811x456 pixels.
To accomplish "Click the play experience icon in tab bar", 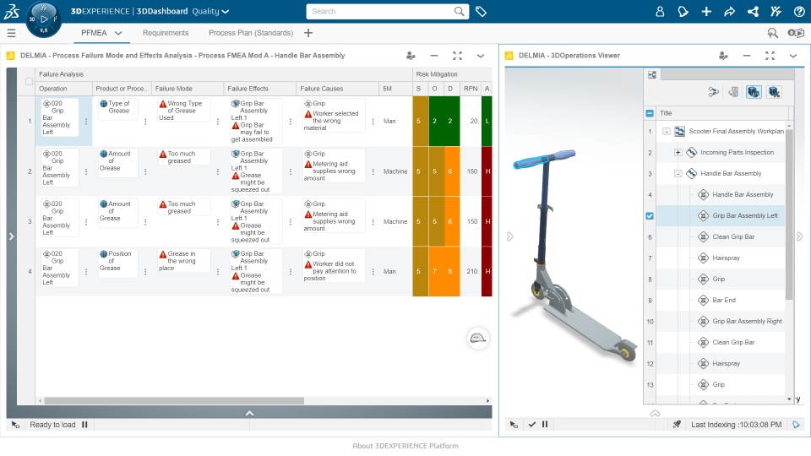I will (796, 33).
